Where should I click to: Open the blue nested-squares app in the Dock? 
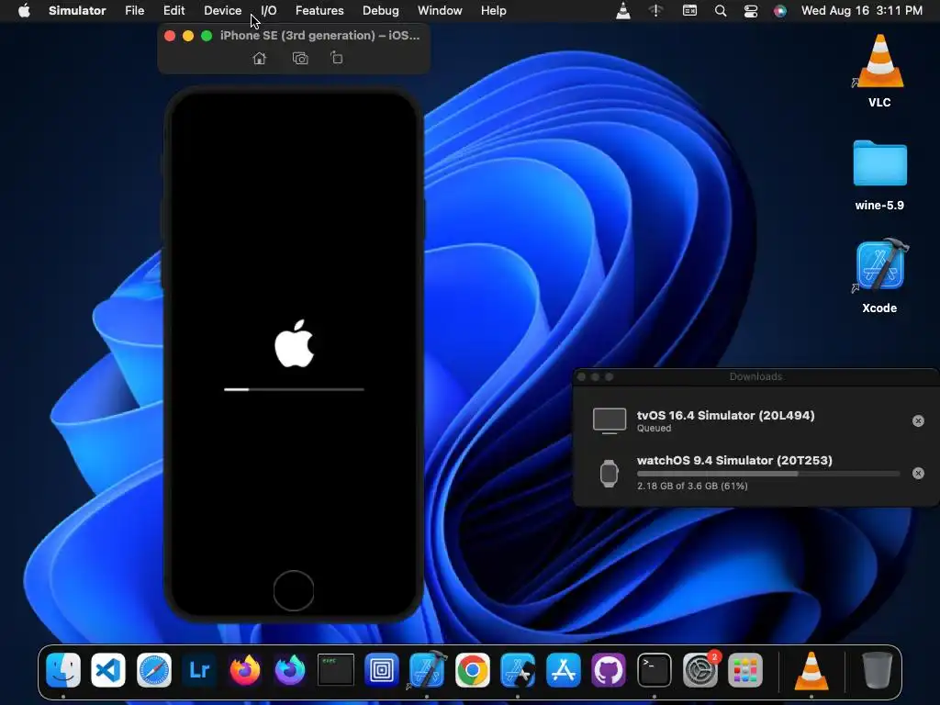(x=381, y=669)
